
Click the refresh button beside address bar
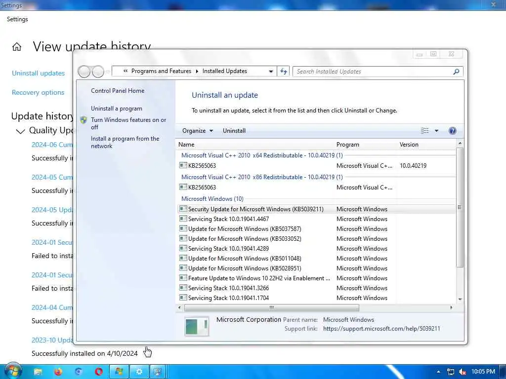click(x=283, y=71)
